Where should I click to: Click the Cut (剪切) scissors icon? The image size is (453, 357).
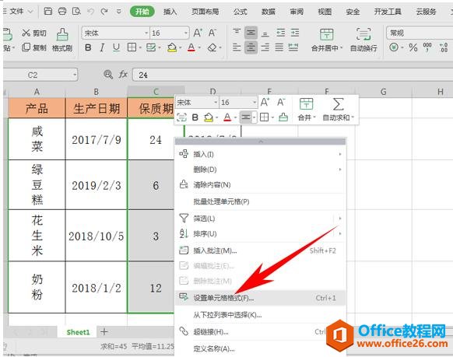(26, 33)
